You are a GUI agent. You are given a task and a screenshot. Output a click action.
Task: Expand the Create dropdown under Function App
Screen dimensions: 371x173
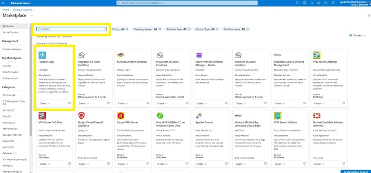[x=45, y=103]
